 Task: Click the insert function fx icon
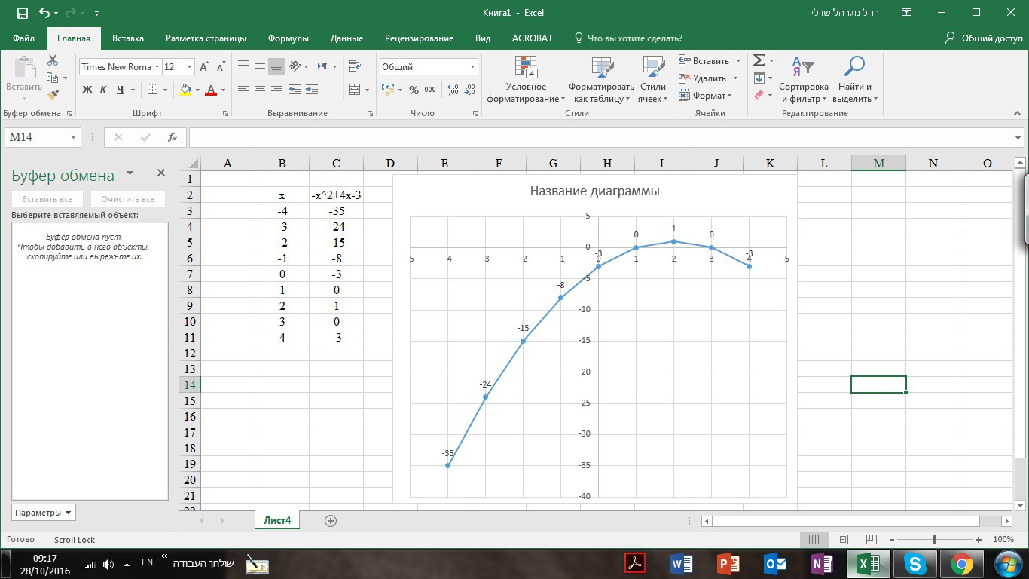pos(173,137)
